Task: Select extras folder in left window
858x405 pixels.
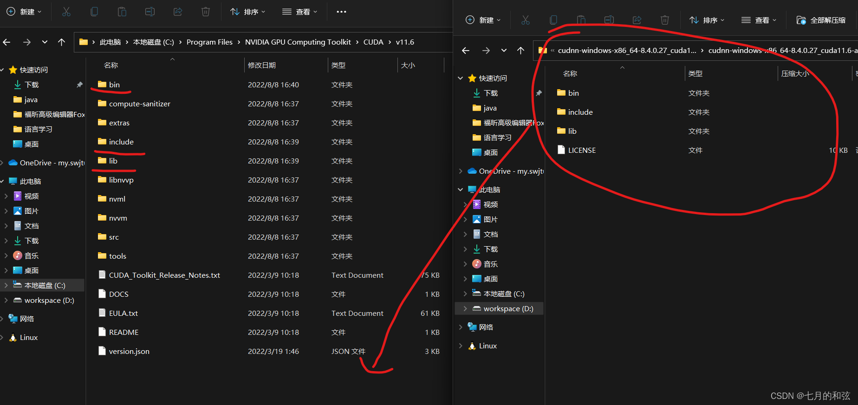Action: (x=119, y=123)
